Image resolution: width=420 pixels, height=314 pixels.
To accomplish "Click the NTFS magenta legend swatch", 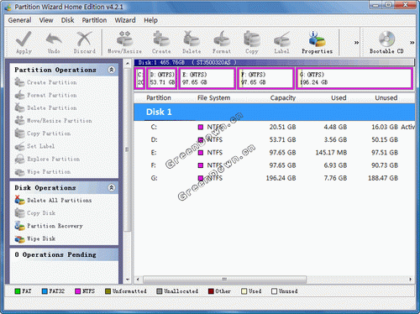I will tap(78, 291).
